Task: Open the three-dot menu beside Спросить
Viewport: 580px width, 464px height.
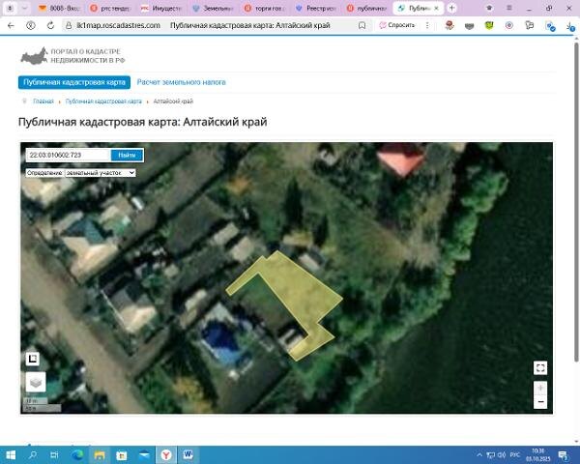Action: pyautogui.click(x=427, y=25)
